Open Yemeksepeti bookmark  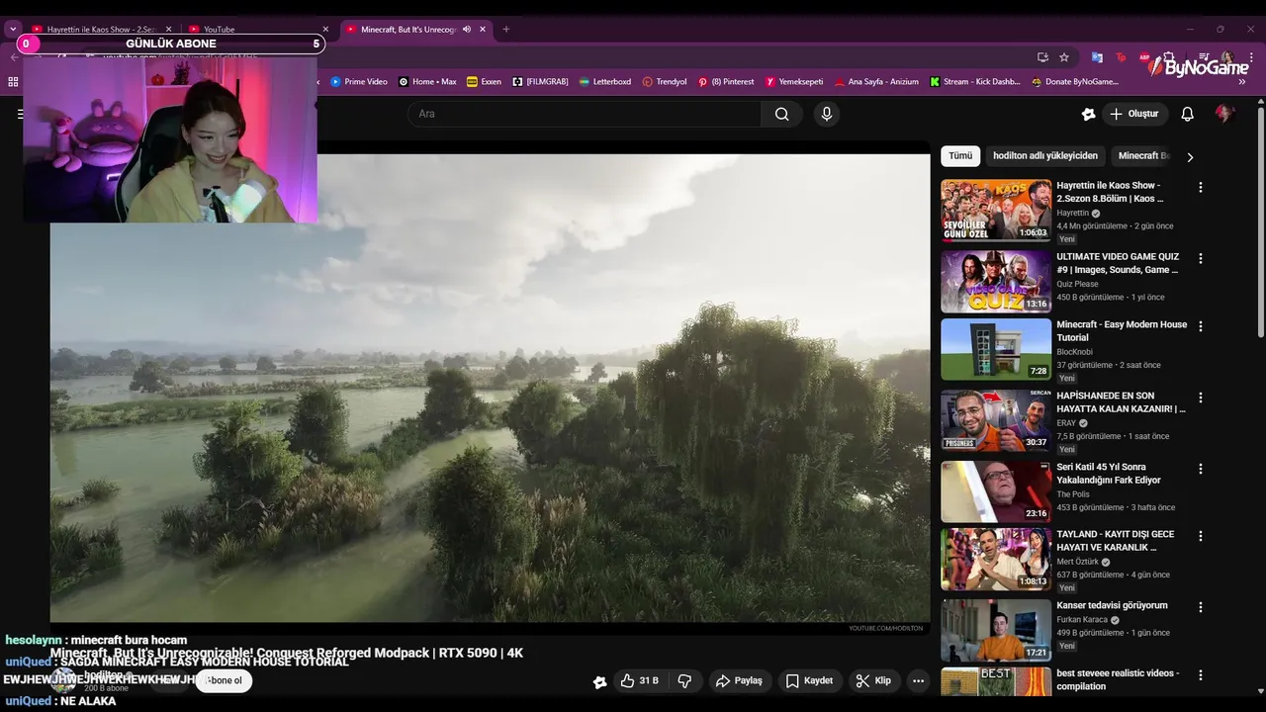click(x=794, y=82)
